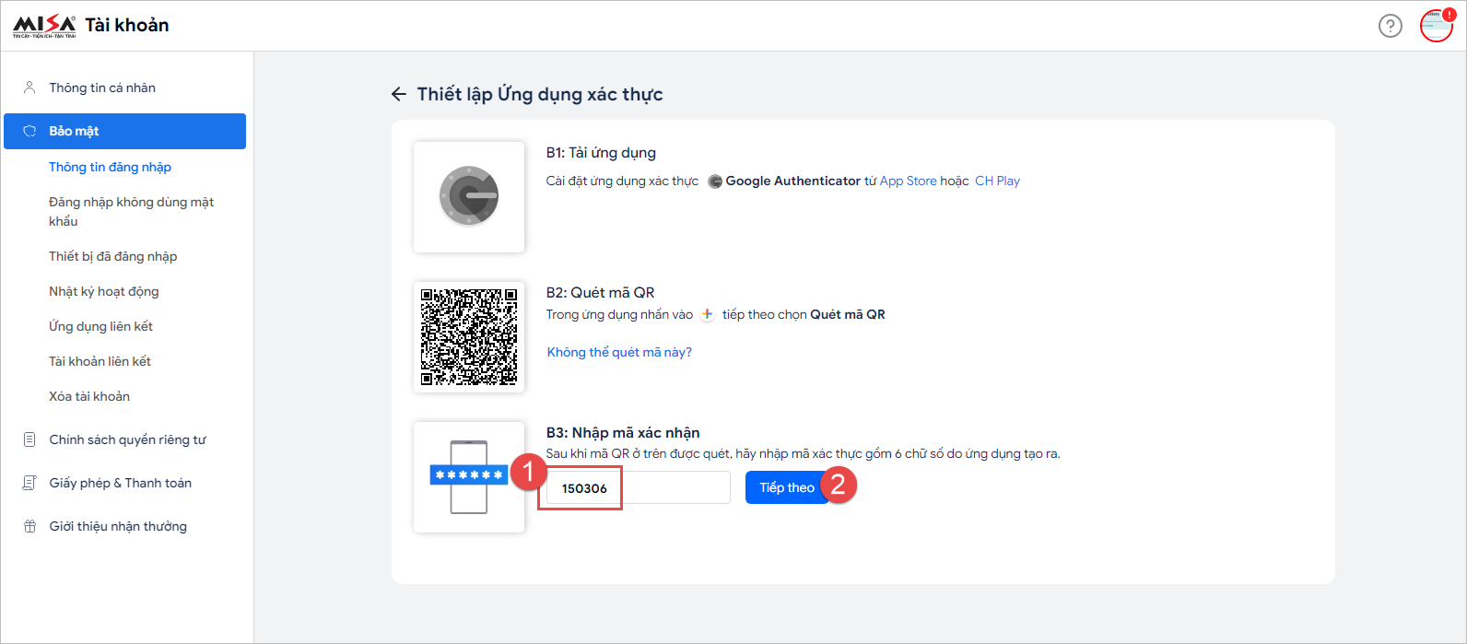Click the receipt icon for Giấy phép & Thanh toán

click(x=29, y=483)
